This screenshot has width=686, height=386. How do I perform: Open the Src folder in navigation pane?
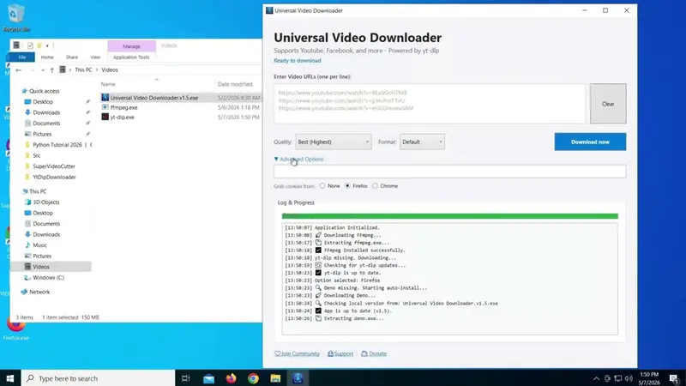click(x=36, y=155)
